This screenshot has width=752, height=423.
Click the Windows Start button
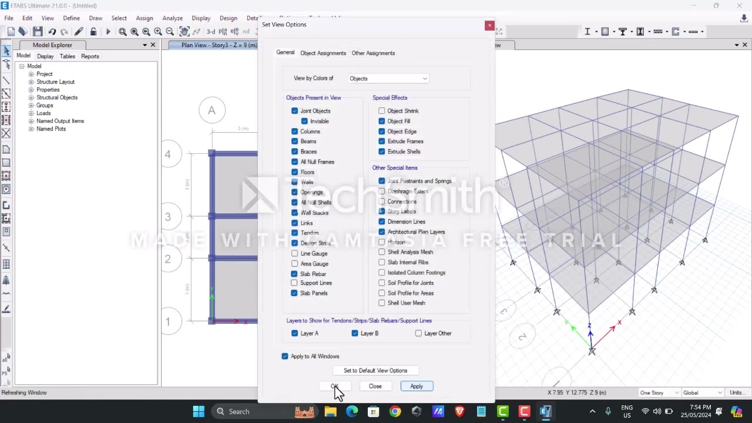[x=199, y=411]
